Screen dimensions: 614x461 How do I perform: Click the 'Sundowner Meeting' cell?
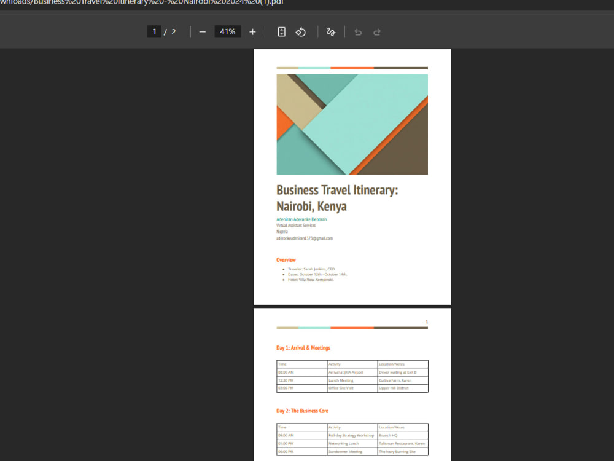[352, 452]
